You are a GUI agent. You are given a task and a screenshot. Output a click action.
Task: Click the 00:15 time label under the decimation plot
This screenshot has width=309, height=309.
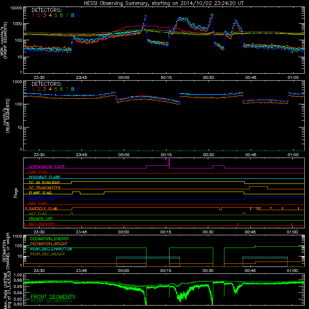tap(166, 271)
